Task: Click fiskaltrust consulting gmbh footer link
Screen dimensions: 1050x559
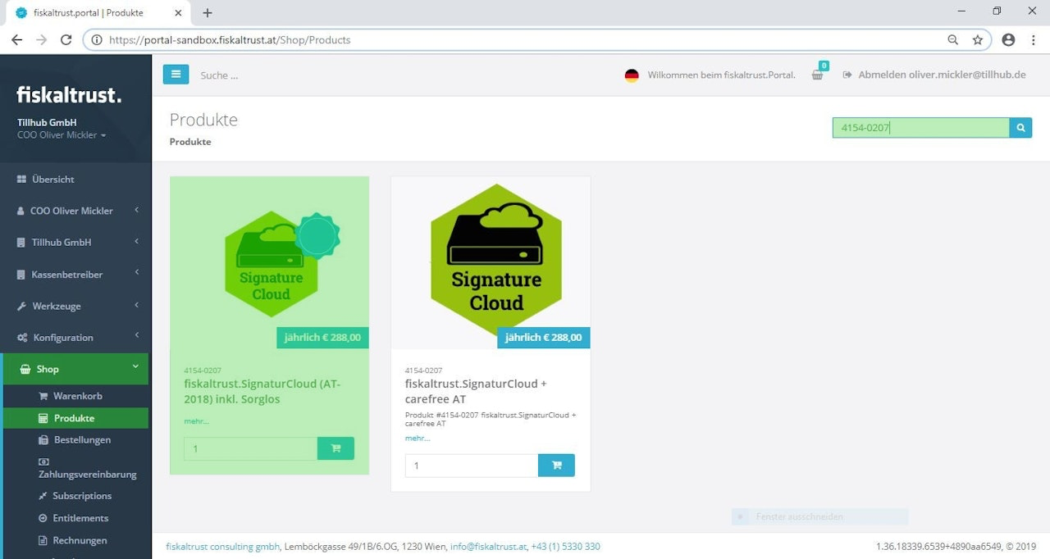Action: tap(223, 546)
